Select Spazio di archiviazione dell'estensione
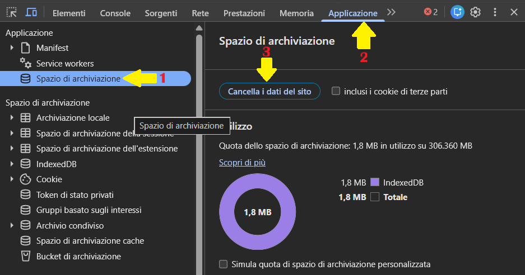Image resolution: width=525 pixels, height=275 pixels. click(107, 148)
